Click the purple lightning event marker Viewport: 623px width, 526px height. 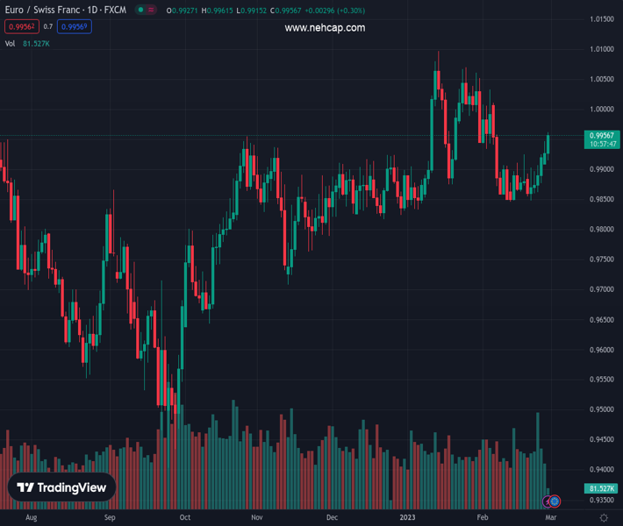[x=548, y=501]
